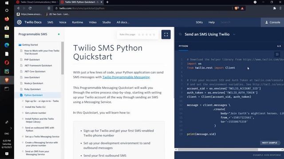Viewport: 284px width, 159px height.
Task: Jump to Get a phone number section
Action: 35,113
